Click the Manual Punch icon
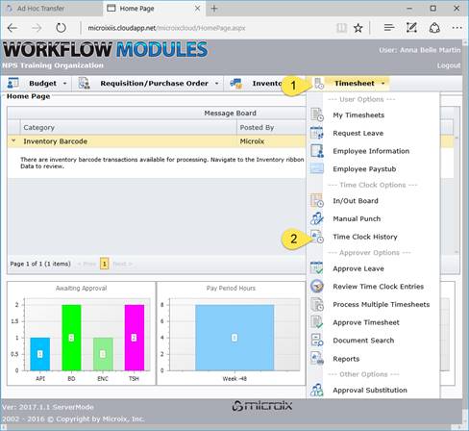 (x=317, y=218)
